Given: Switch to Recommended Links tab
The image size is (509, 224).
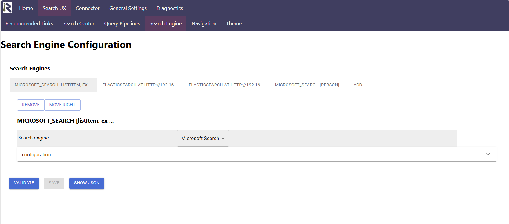Looking at the screenshot, I should tap(29, 23).
